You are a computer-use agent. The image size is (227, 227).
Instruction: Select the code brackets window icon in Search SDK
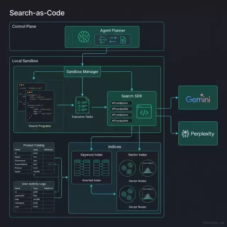coord(144,111)
